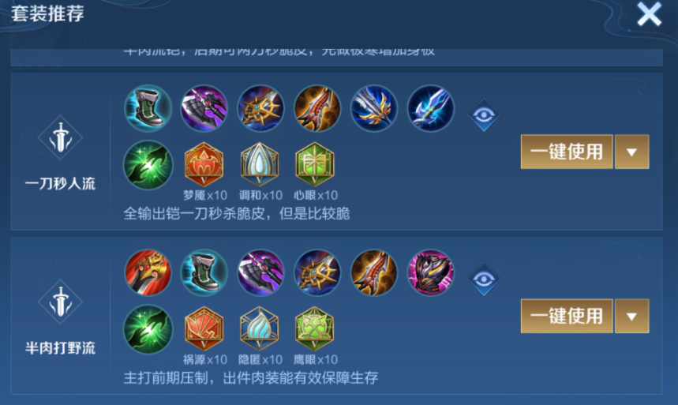Close the 套装推荐 panel
Viewport: 678px width, 405px height.
(649, 14)
